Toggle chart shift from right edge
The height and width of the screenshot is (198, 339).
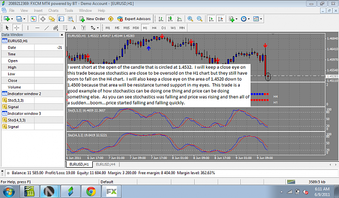(x=221, y=19)
